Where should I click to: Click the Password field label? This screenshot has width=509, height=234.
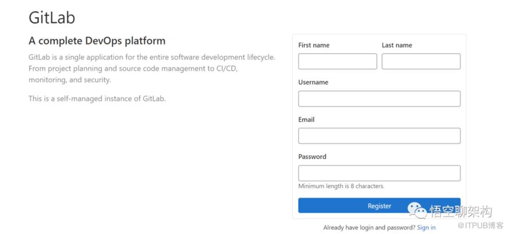coord(312,157)
